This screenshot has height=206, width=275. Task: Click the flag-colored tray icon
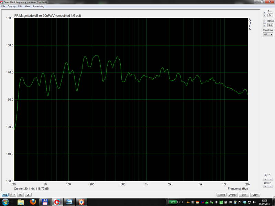197,202
